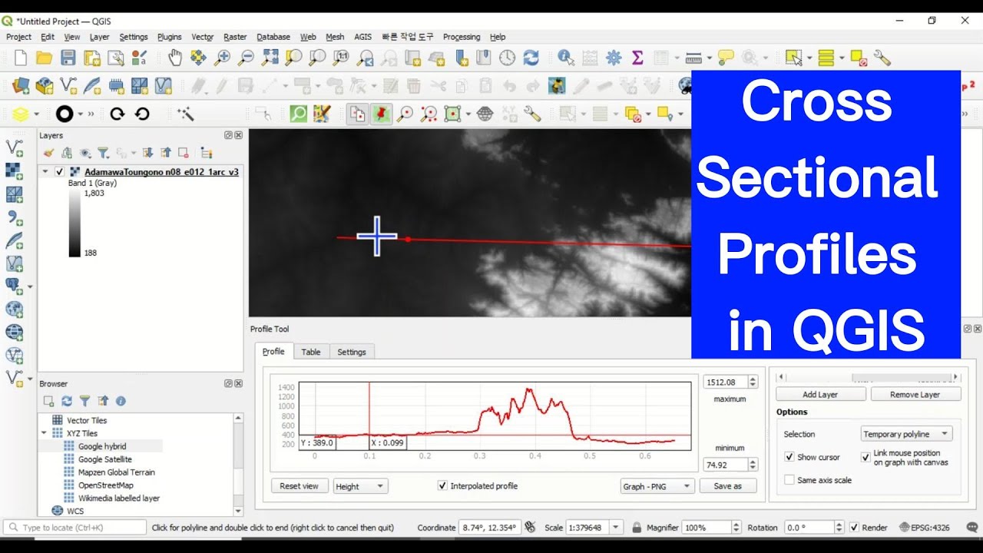Increase the maximum value 1512.08 stepper

tap(753, 379)
